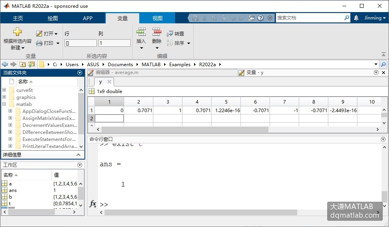
Task: Open the 命令行窗口 actions menu
Action: point(383,139)
